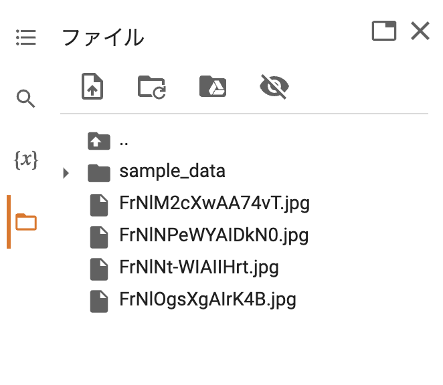443x385 pixels.
Task: Open the variables {x} inspector panel
Action: click(25, 160)
